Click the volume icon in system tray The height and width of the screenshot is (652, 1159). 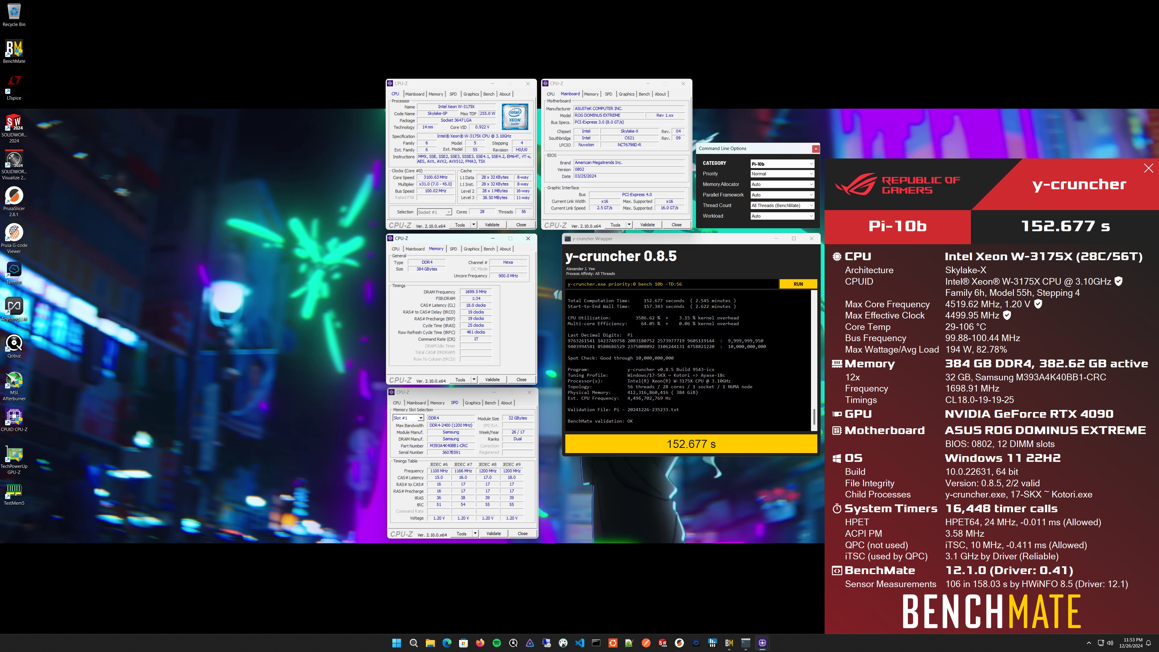1110,643
